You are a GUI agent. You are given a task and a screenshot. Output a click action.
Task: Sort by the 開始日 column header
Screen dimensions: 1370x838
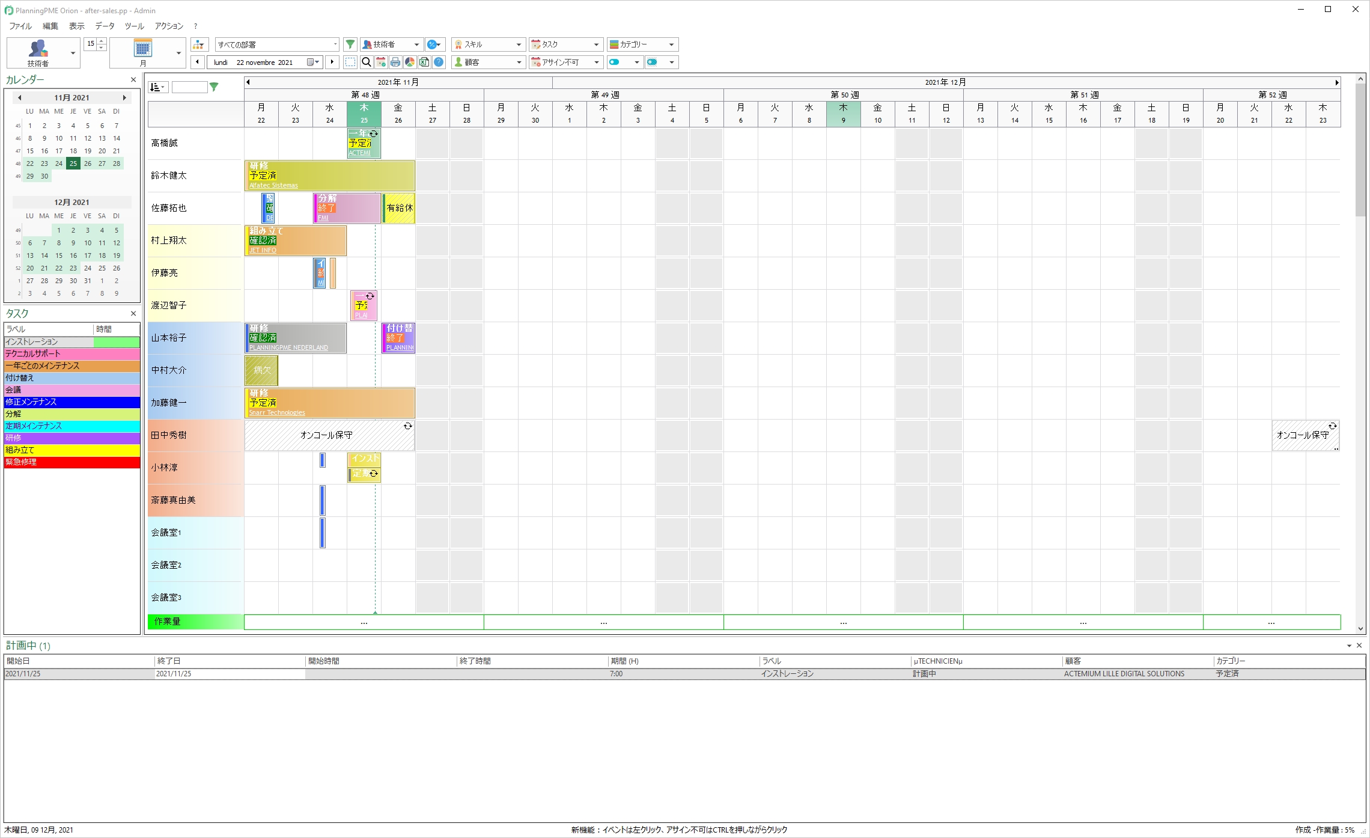[79, 661]
